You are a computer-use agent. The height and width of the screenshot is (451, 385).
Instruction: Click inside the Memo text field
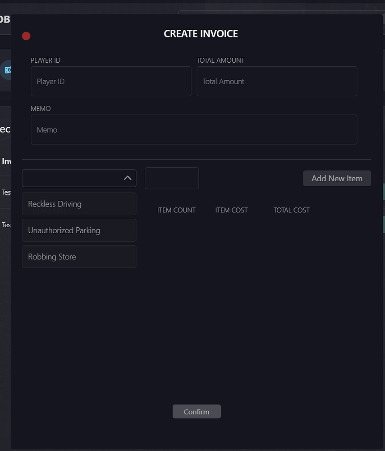[x=194, y=129]
